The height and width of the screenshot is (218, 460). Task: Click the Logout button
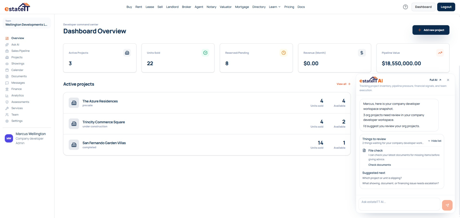[x=446, y=7]
